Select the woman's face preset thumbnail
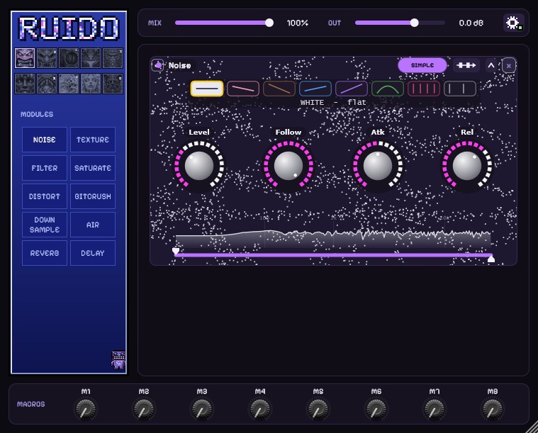The width and height of the screenshot is (538, 433). coord(91,84)
